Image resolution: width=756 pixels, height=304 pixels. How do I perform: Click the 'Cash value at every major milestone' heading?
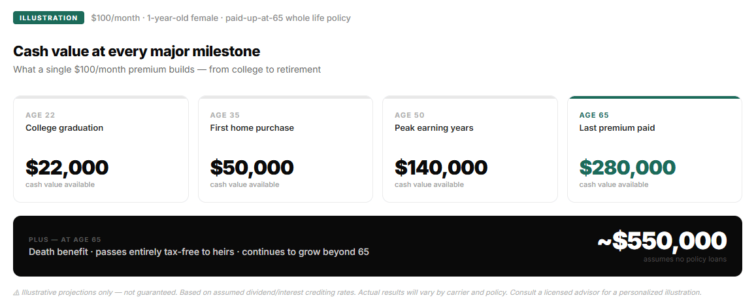tap(137, 52)
